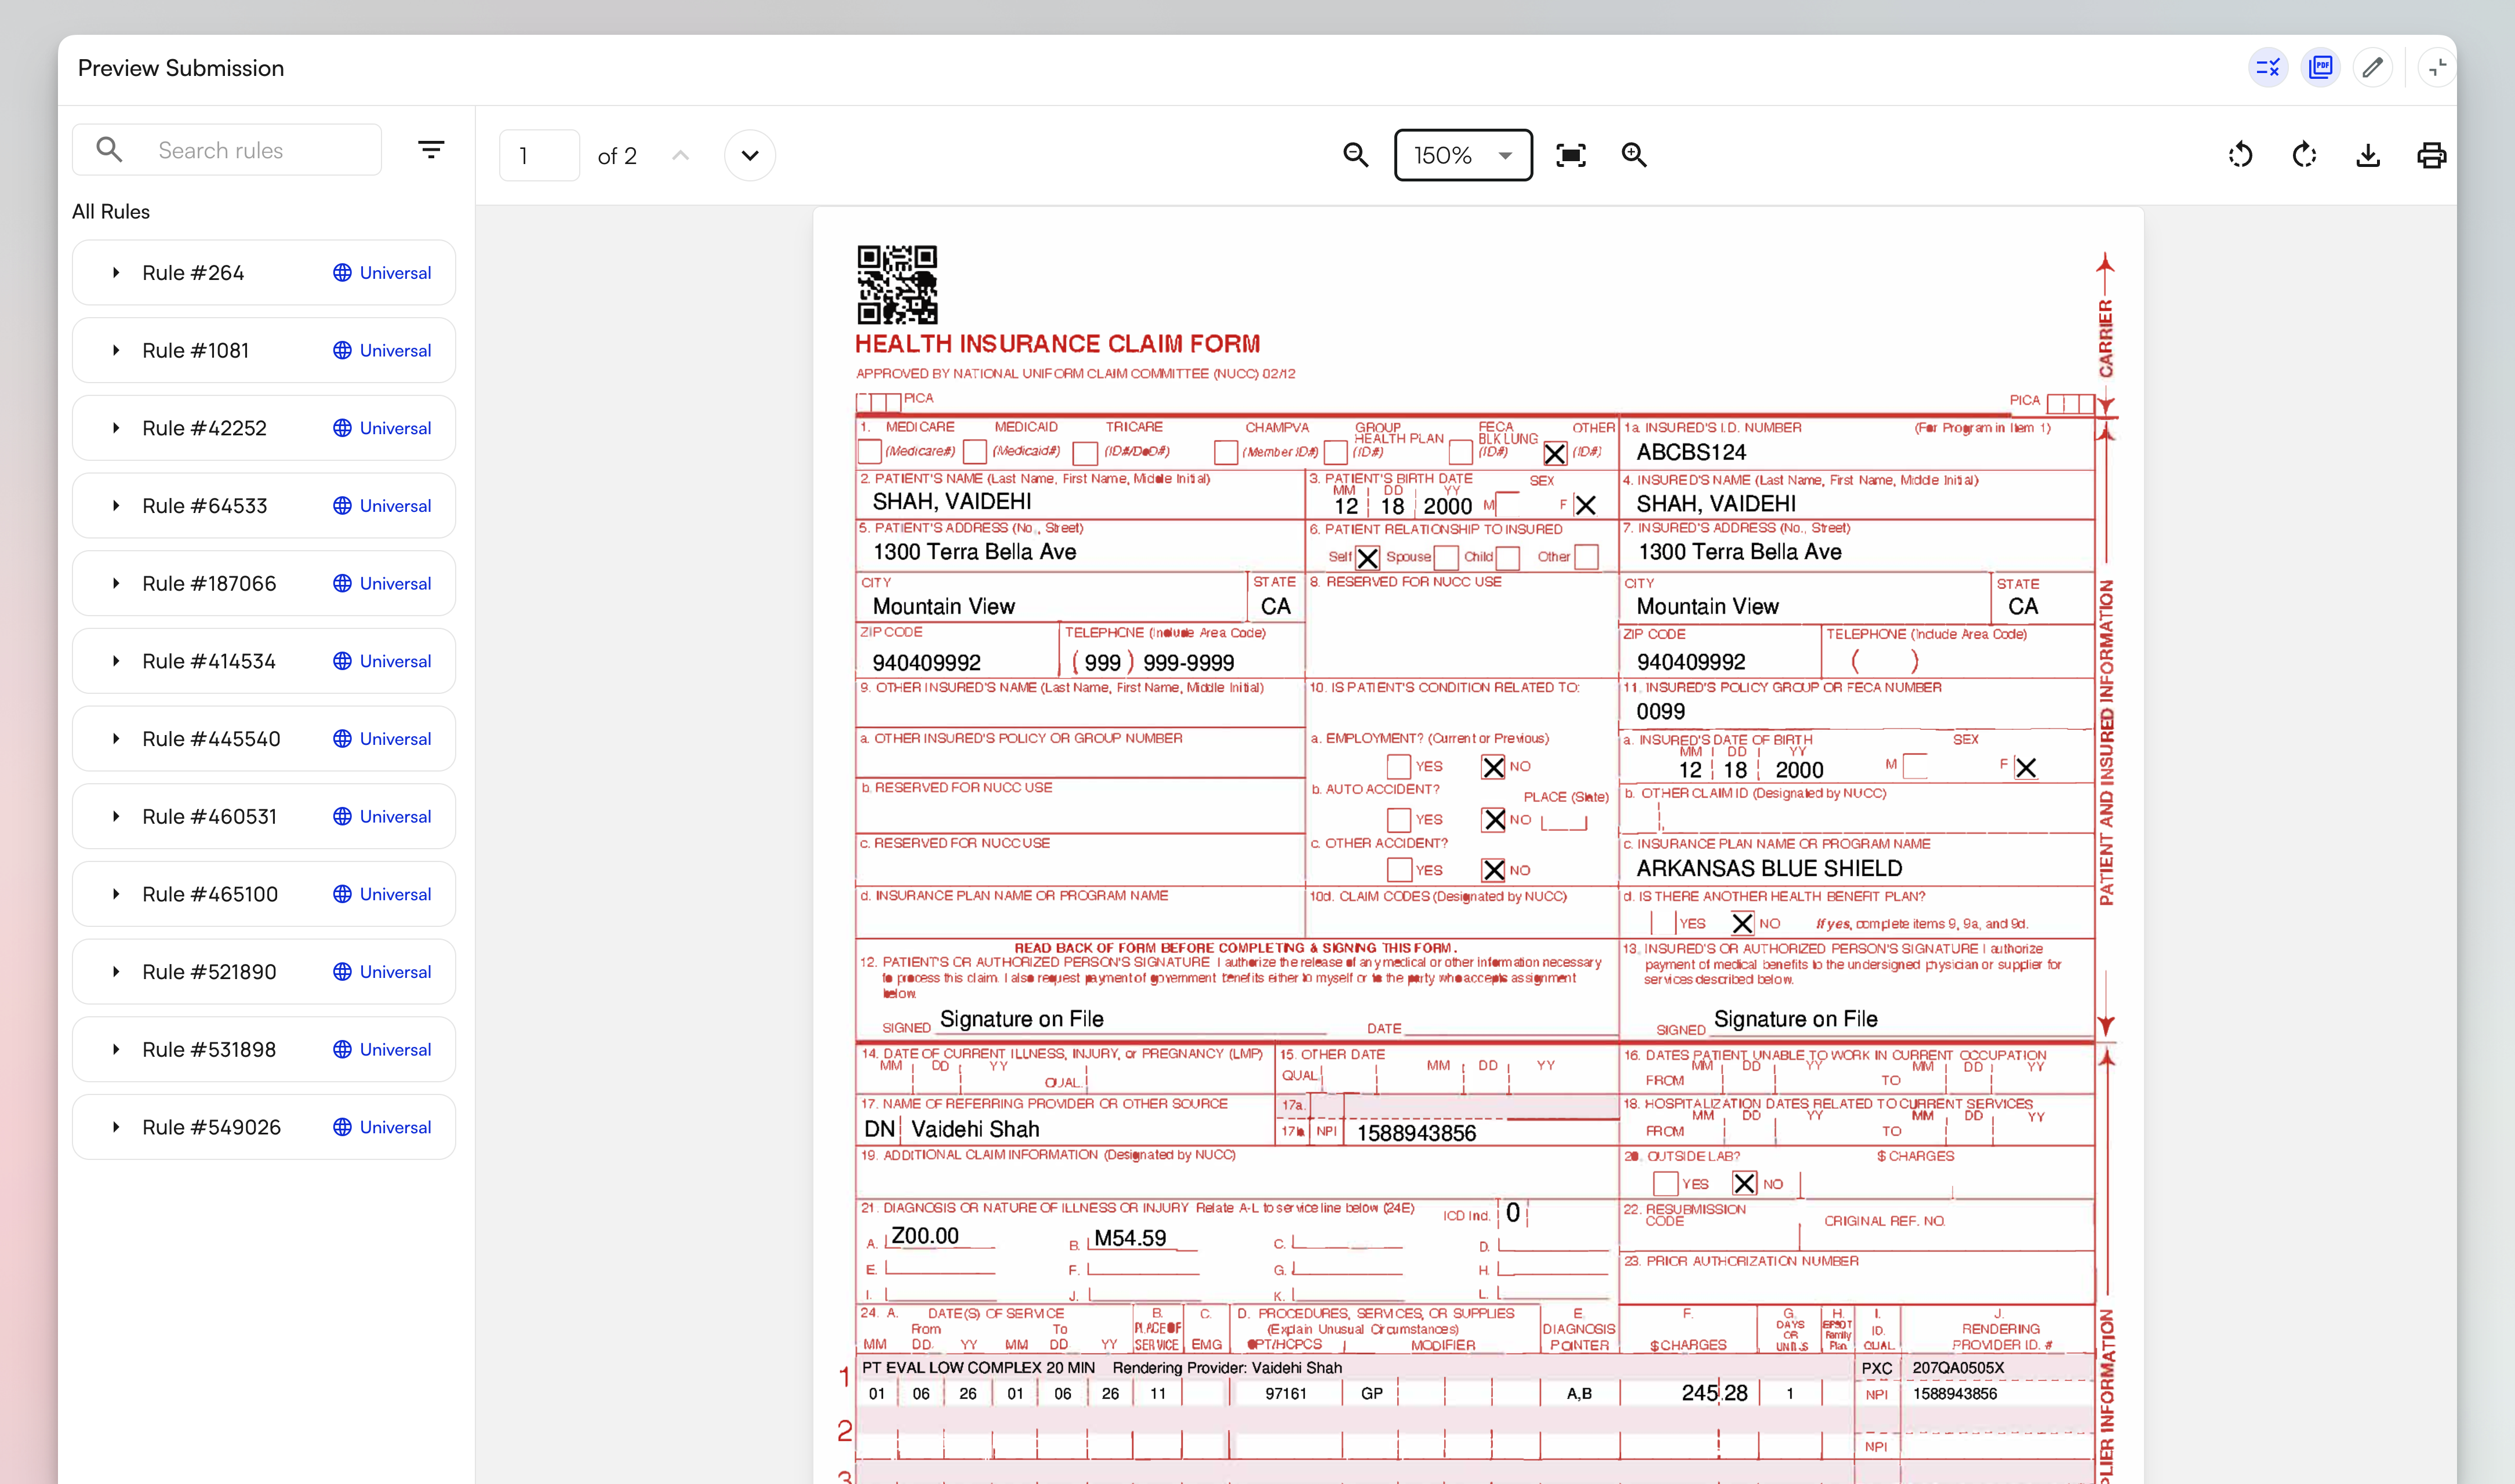Click the zoom out magnifier icon

click(x=1355, y=155)
